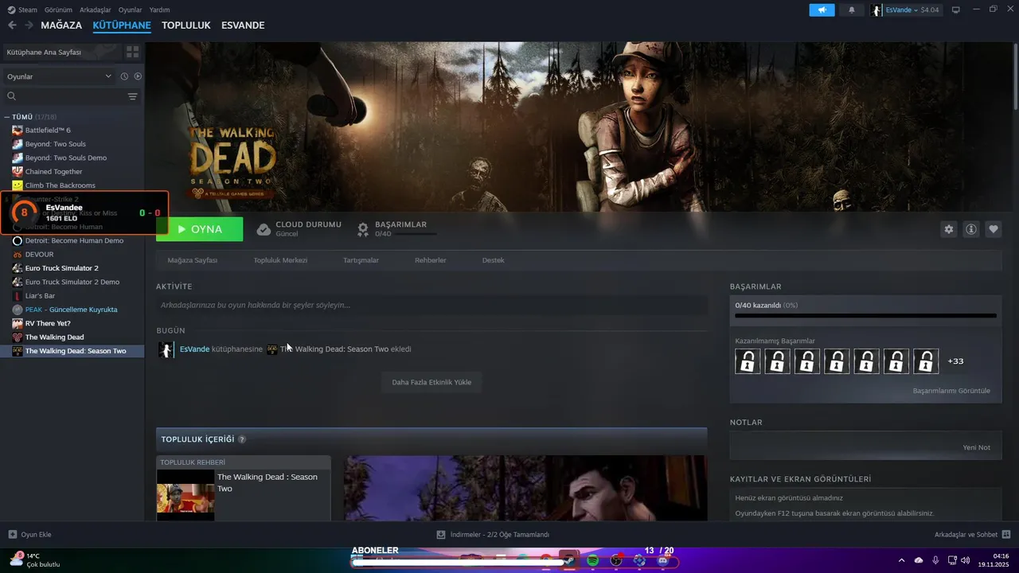
Task: Open EsVande profile link in activity
Action: click(x=194, y=349)
